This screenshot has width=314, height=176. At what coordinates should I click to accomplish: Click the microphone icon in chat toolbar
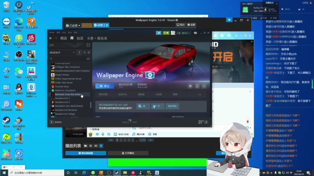[103, 134]
